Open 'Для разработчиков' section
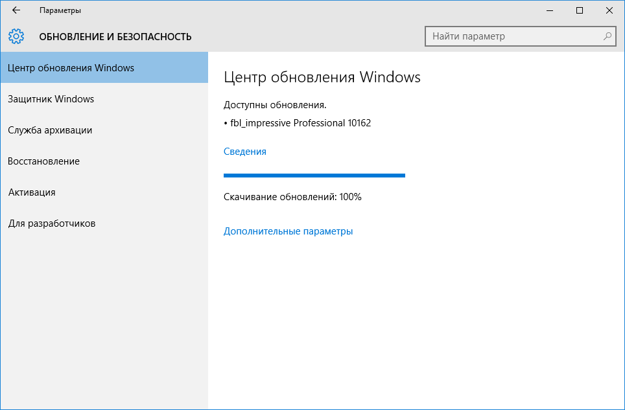Screen dimensions: 625x410 (104, 223)
